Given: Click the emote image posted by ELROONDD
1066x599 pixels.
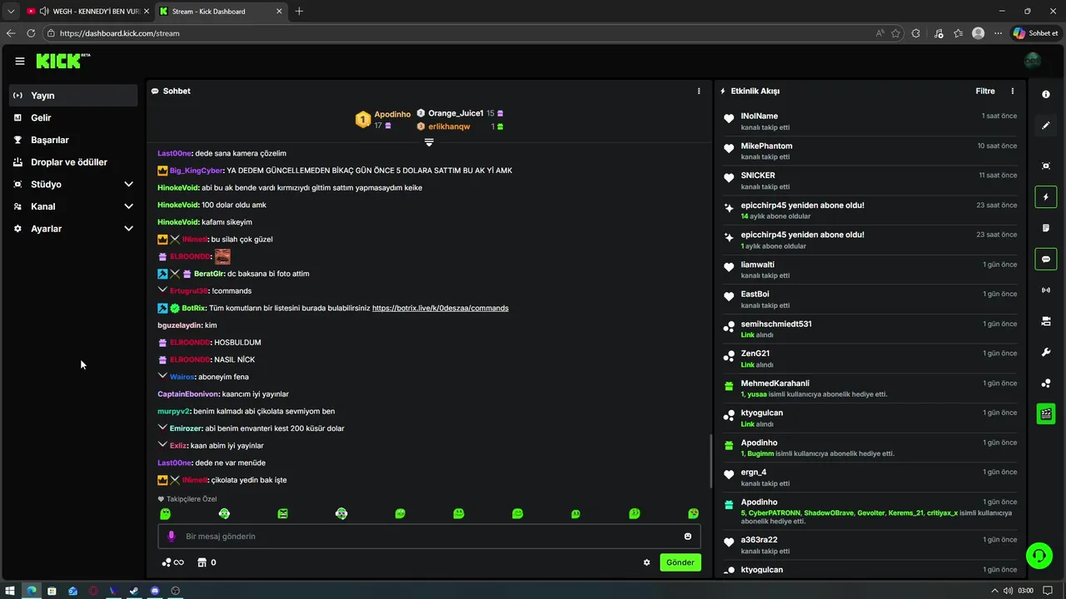Looking at the screenshot, I should 222,256.
